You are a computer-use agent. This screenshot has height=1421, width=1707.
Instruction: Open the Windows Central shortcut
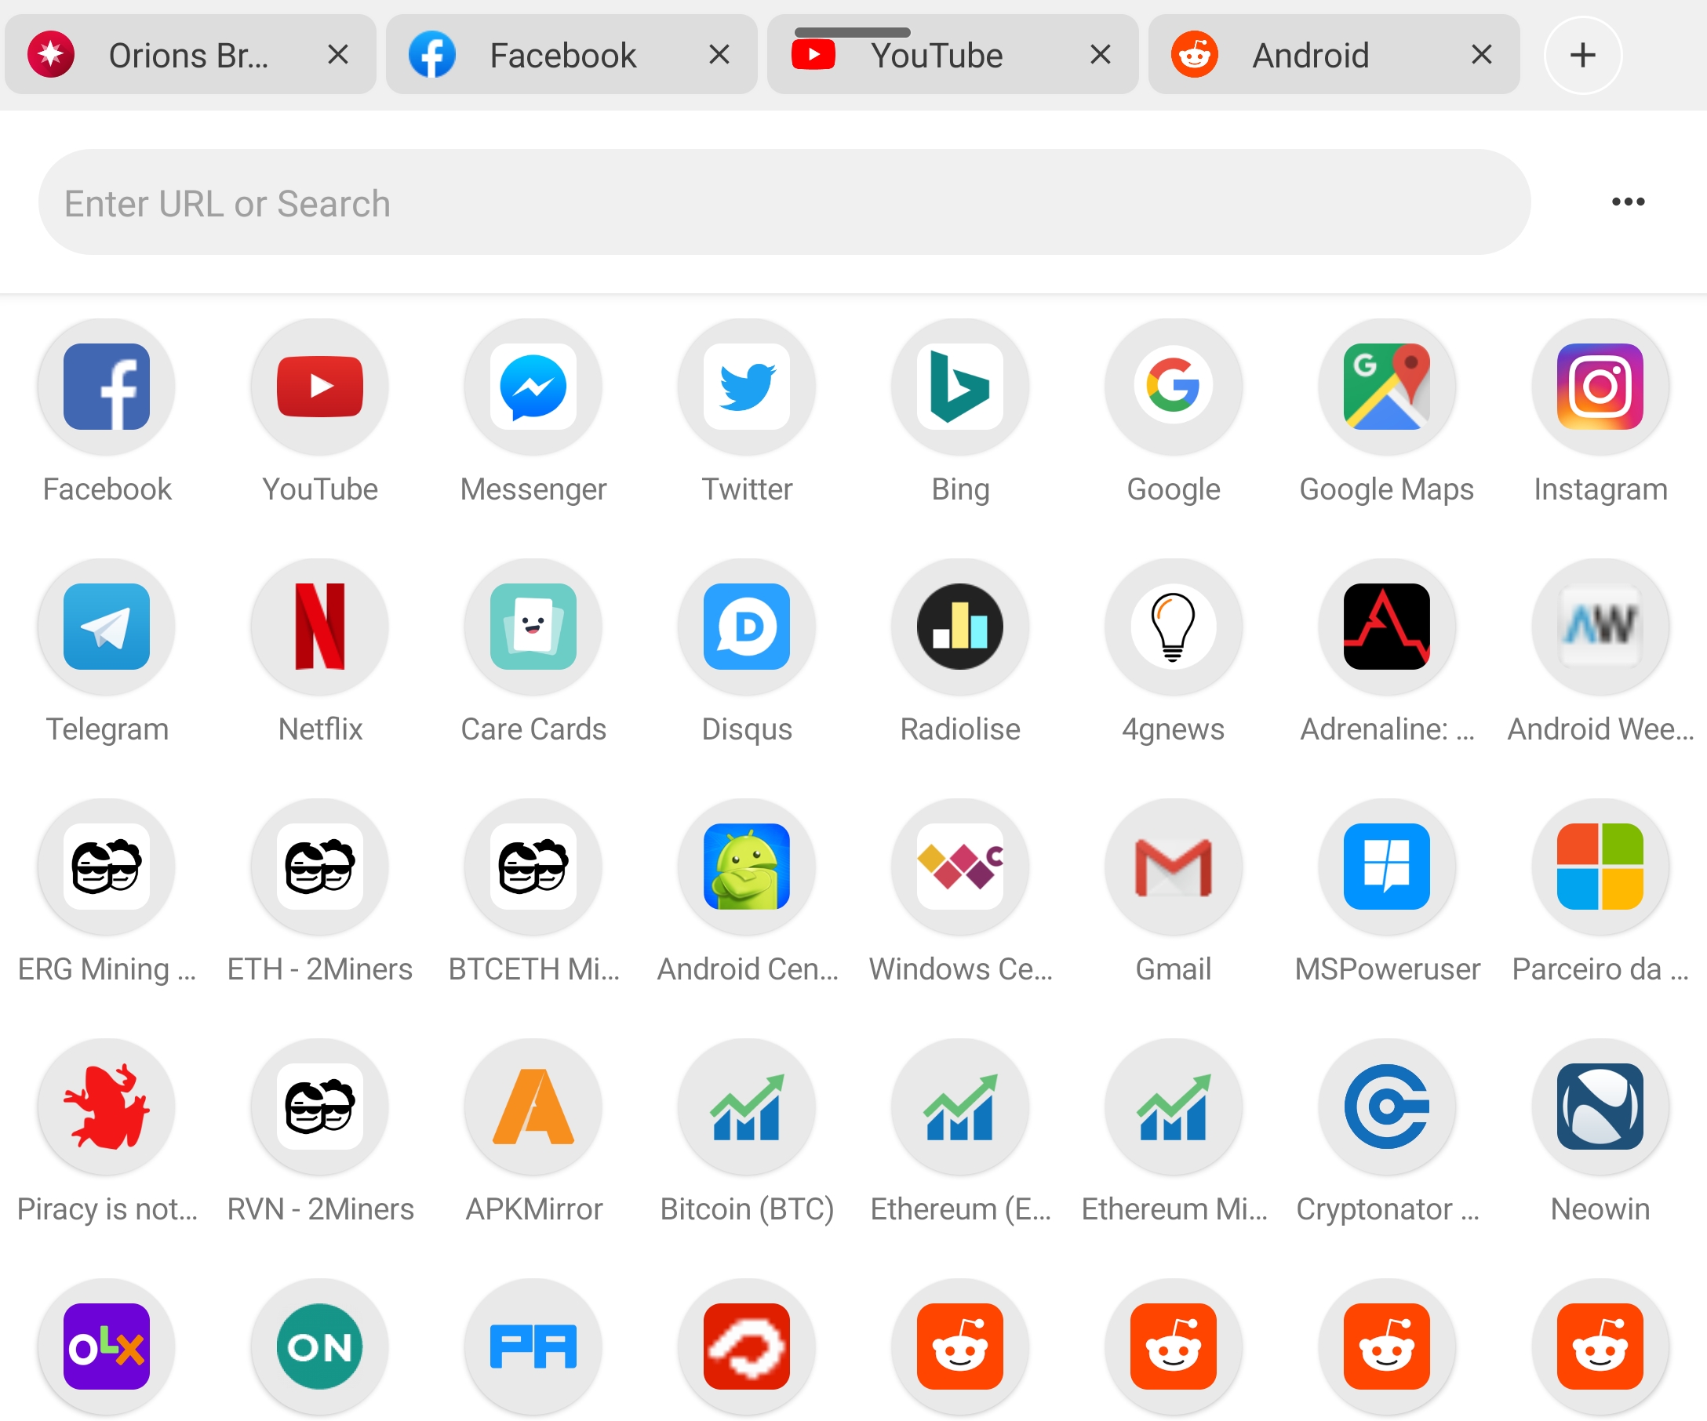click(x=960, y=867)
